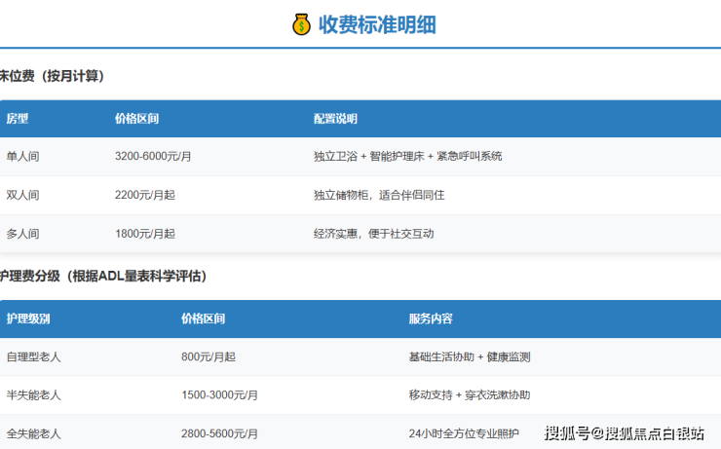Click the 房型 column header
This screenshot has width=721, height=449.
(x=18, y=119)
